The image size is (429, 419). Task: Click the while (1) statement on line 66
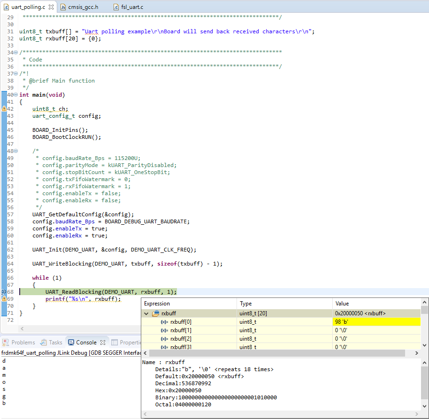pos(47,278)
